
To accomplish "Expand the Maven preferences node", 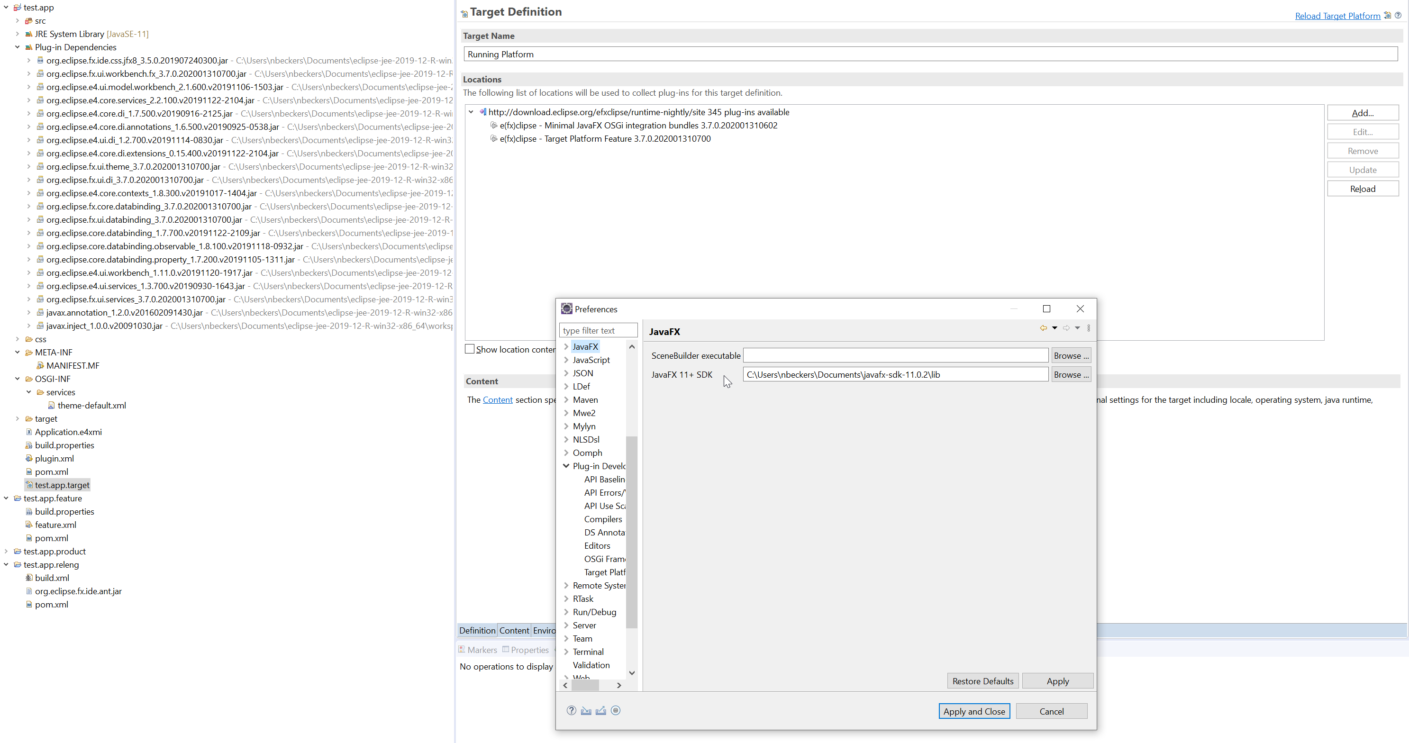I will (x=566, y=399).
